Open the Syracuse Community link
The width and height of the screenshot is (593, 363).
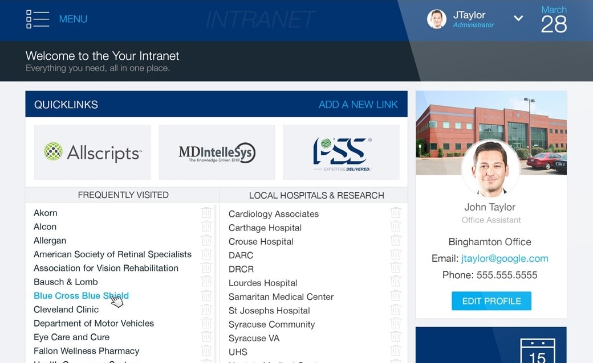point(271,324)
